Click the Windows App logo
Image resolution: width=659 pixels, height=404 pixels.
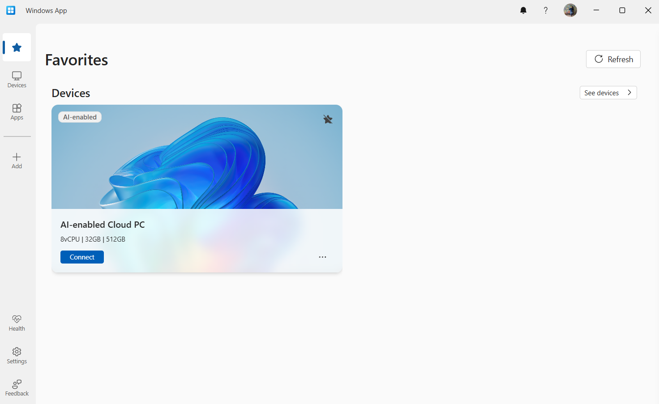click(x=10, y=10)
